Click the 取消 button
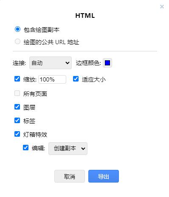This screenshot has width=169, height=197. click(x=70, y=176)
